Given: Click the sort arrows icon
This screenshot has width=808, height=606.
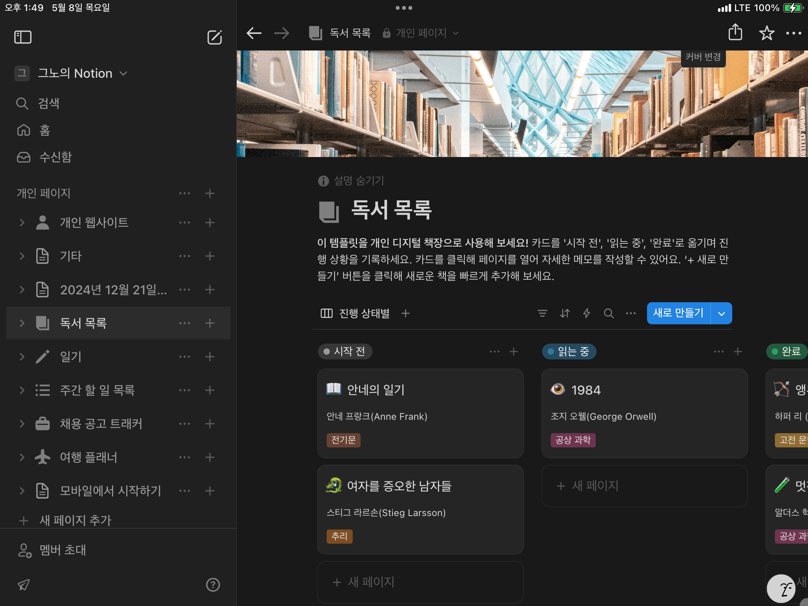Looking at the screenshot, I should pyautogui.click(x=565, y=313).
